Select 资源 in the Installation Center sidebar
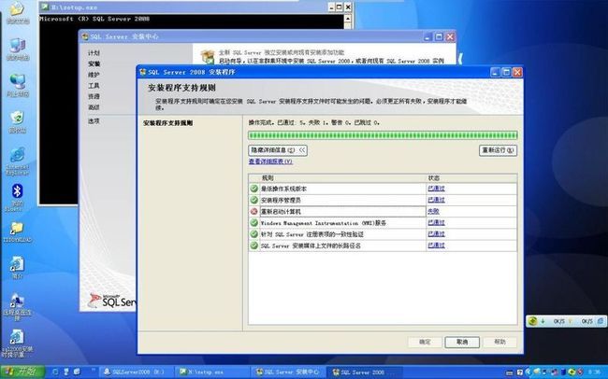Image resolution: width=608 pixels, height=379 pixels. (x=94, y=96)
